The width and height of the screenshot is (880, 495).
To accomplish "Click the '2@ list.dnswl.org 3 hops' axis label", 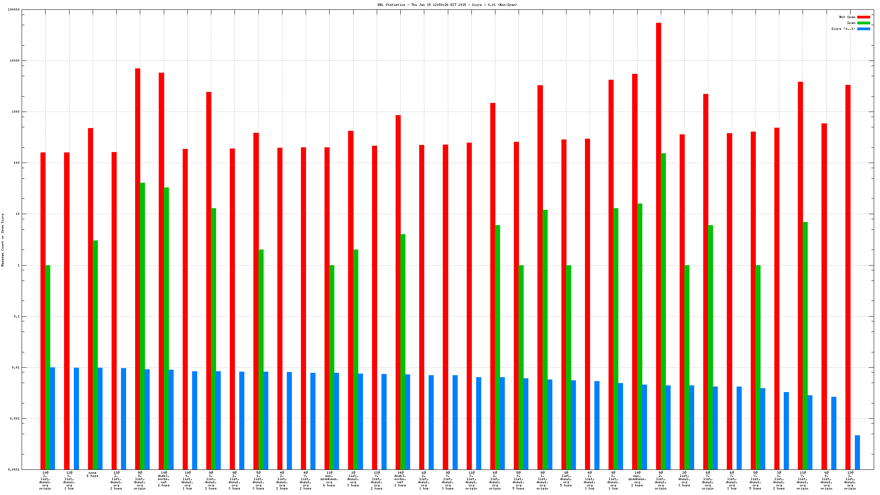I will (x=684, y=479).
